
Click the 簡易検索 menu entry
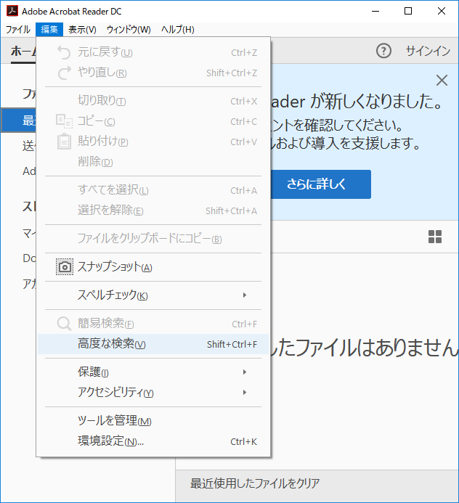(x=153, y=324)
